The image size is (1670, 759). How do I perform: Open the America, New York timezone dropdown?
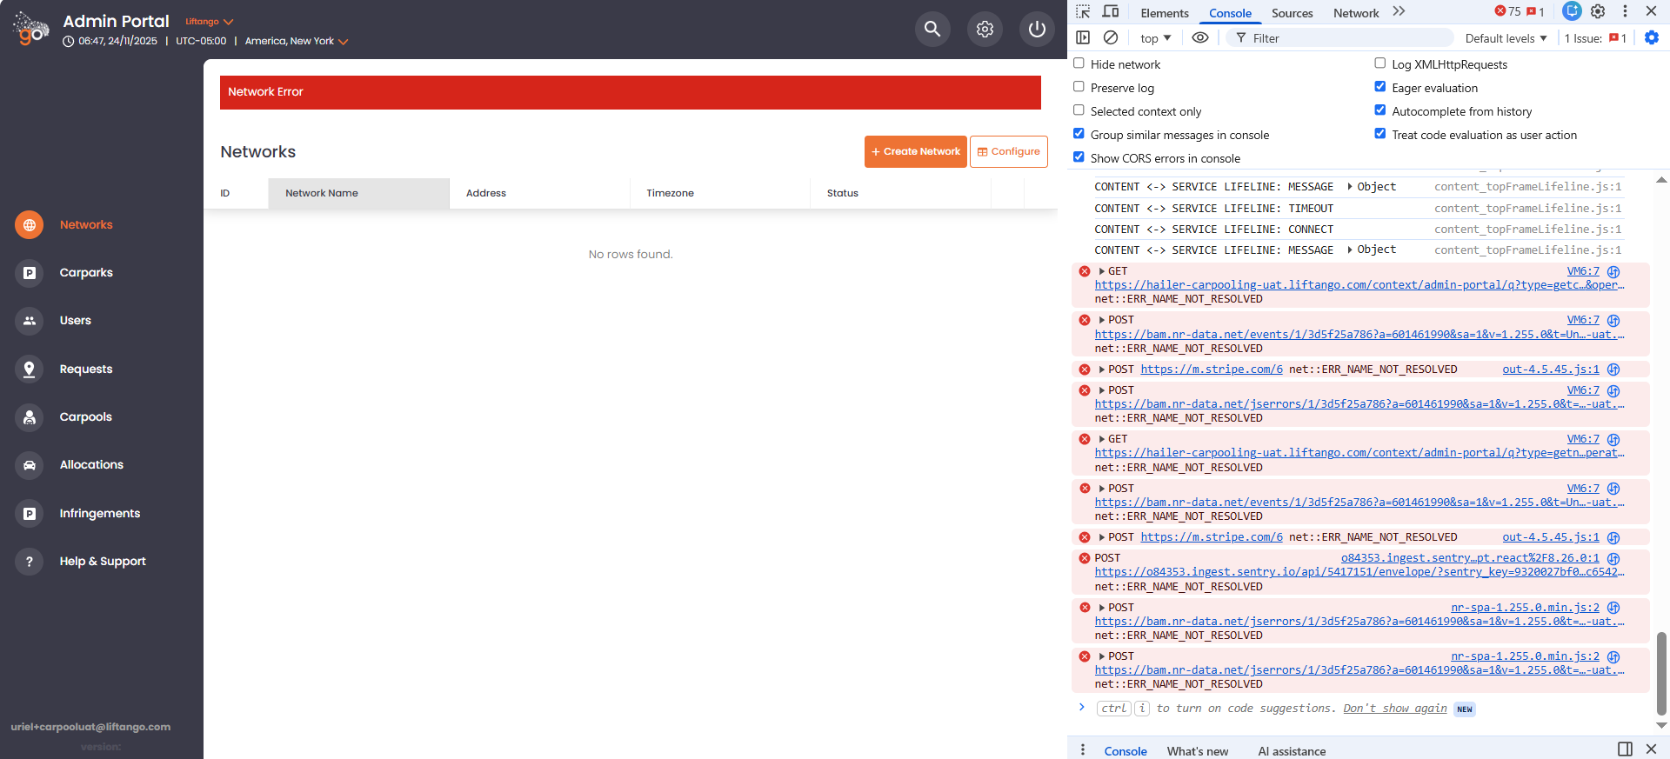click(297, 41)
